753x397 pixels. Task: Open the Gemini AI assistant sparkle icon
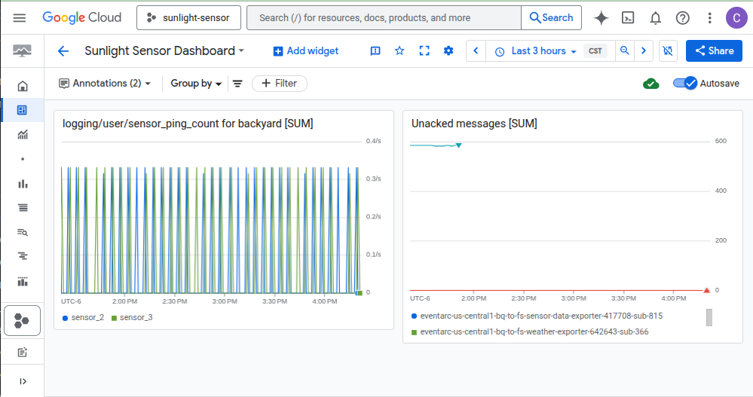coord(601,17)
